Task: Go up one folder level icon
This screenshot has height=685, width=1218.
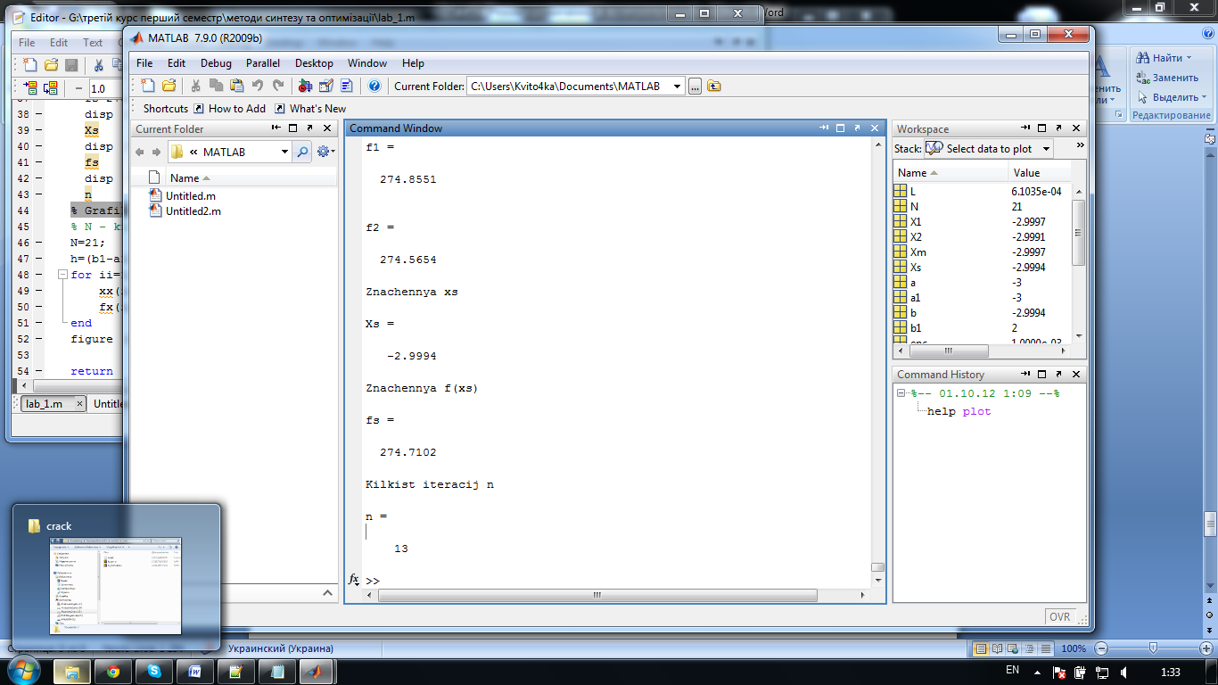Action: pos(714,86)
